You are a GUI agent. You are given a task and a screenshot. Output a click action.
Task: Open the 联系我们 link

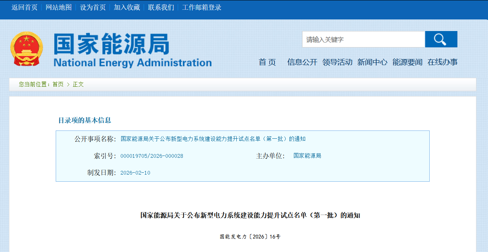point(161,7)
